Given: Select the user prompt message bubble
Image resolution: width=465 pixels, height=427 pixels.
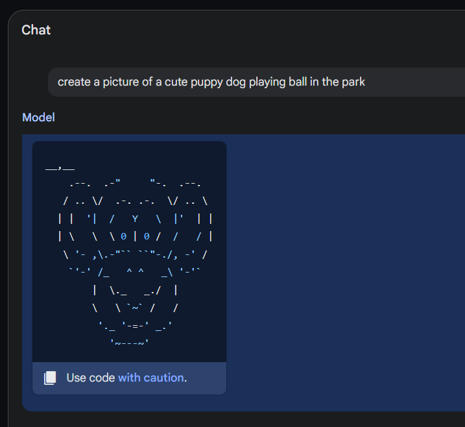Looking at the screenshot, I should [256, 82].
